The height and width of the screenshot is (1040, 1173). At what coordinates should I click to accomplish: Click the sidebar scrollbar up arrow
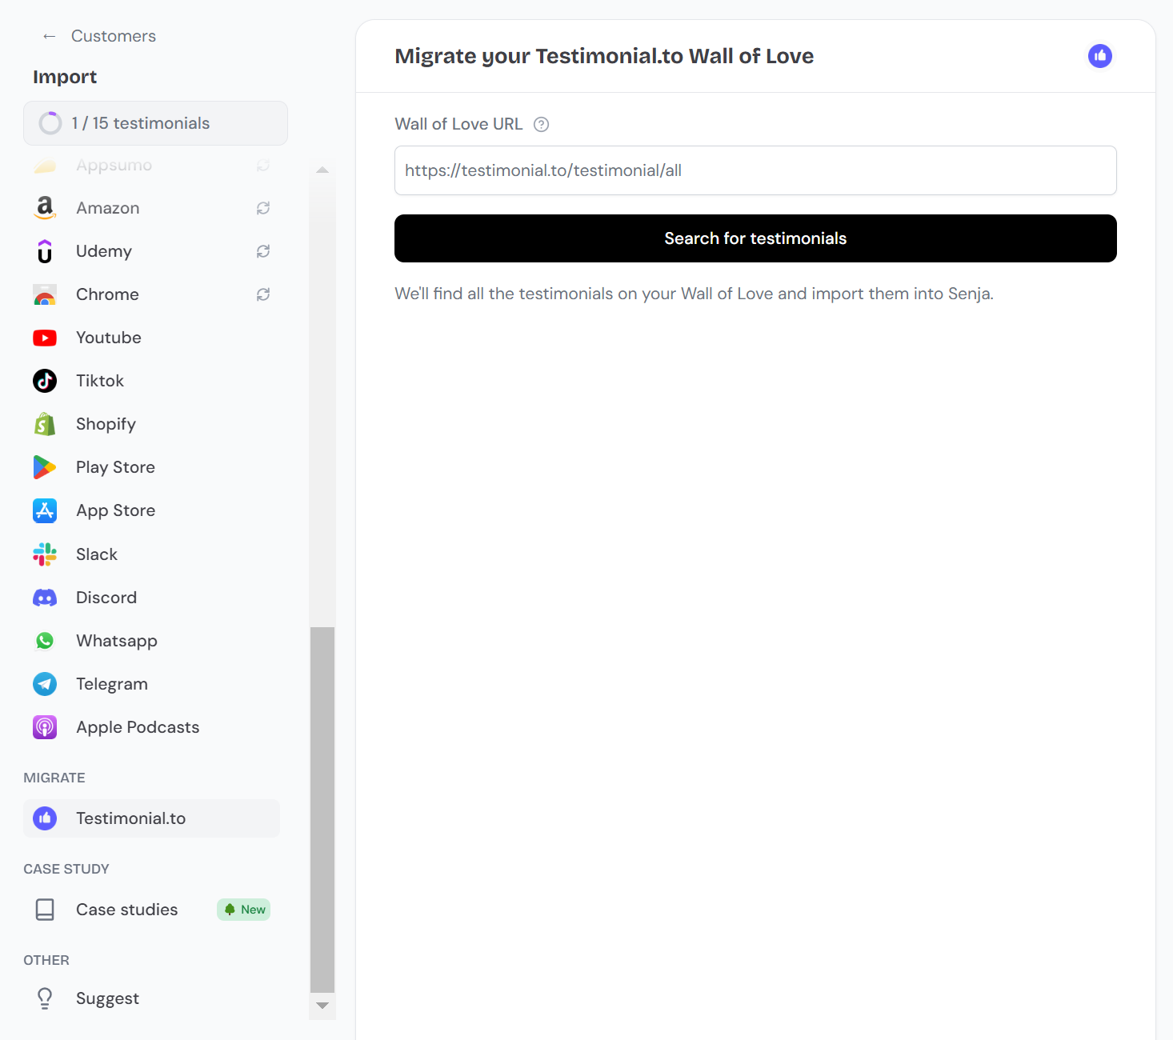click(322, 170)
